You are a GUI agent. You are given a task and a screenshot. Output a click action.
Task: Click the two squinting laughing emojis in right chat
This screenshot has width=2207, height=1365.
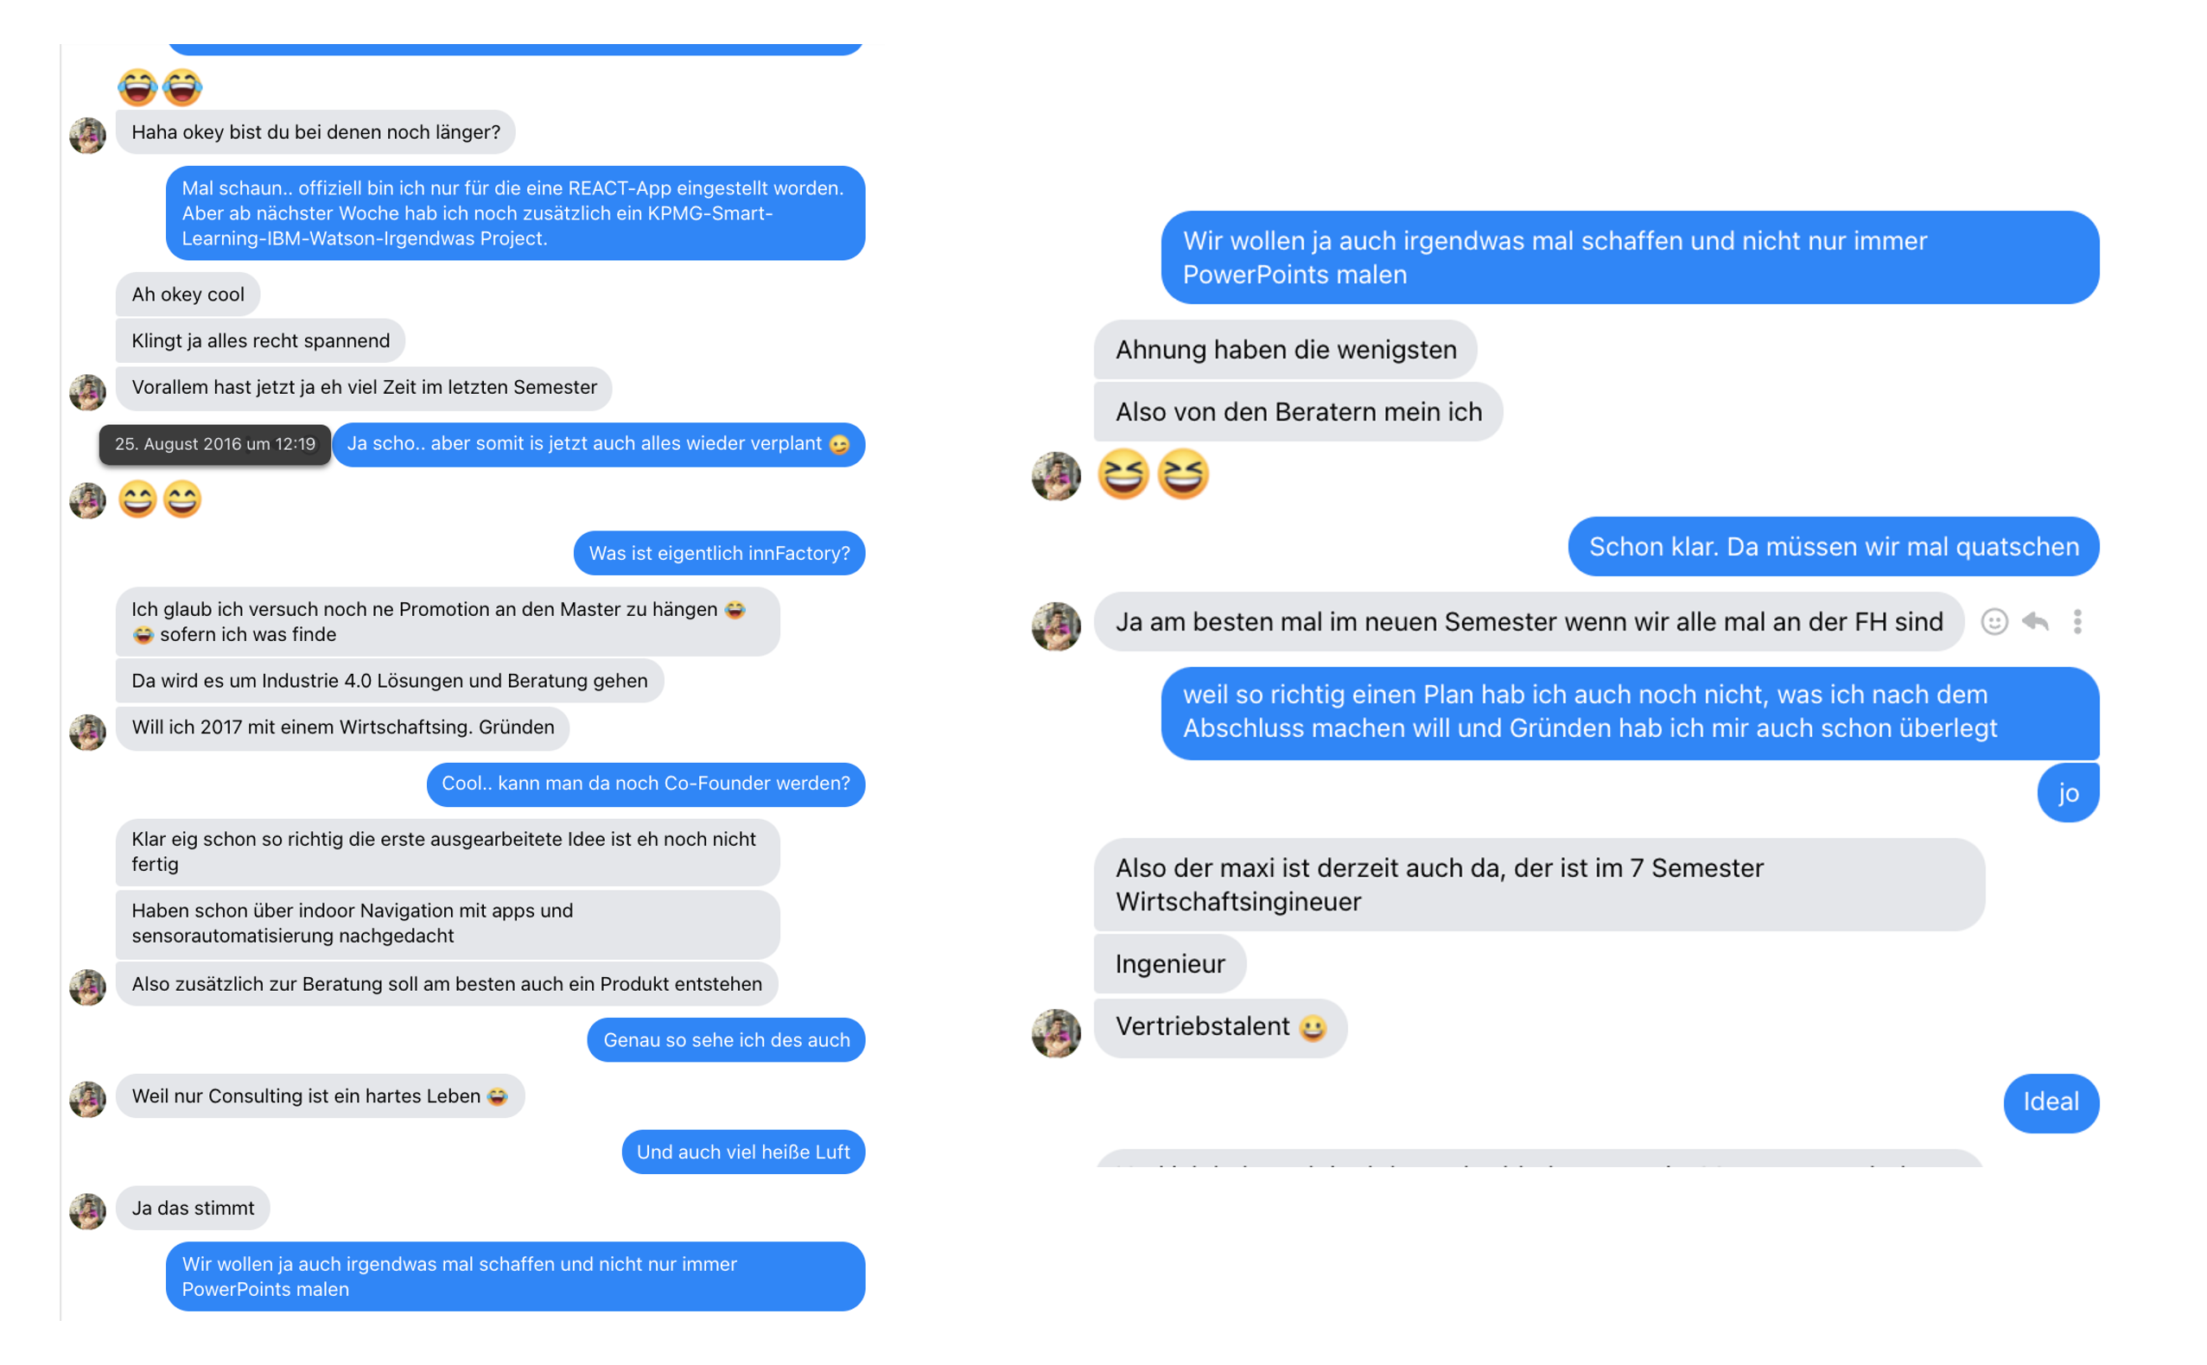tap(1152, 474)
